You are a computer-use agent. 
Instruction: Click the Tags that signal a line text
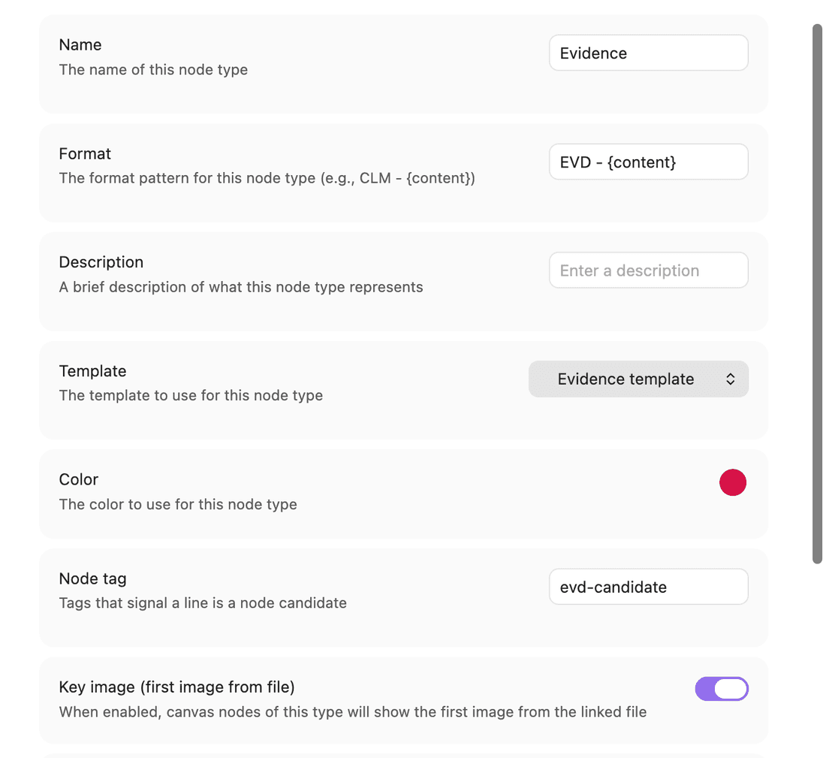pyautogui.click(x=203, y=603)
